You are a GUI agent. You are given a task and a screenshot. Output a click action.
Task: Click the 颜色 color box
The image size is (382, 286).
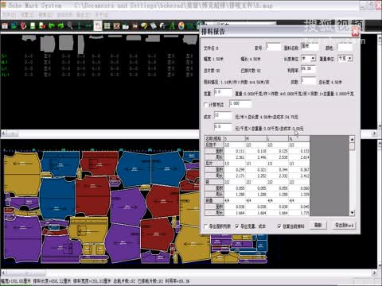pyautogui.click(x=345, y=48)
